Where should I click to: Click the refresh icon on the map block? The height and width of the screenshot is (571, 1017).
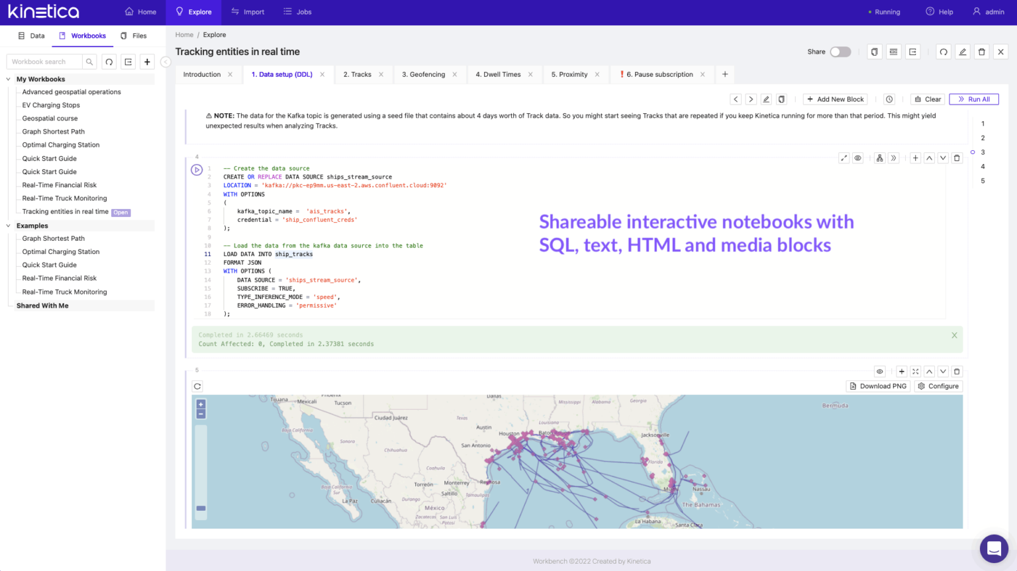pyautogui.click(x=197, y=386)
